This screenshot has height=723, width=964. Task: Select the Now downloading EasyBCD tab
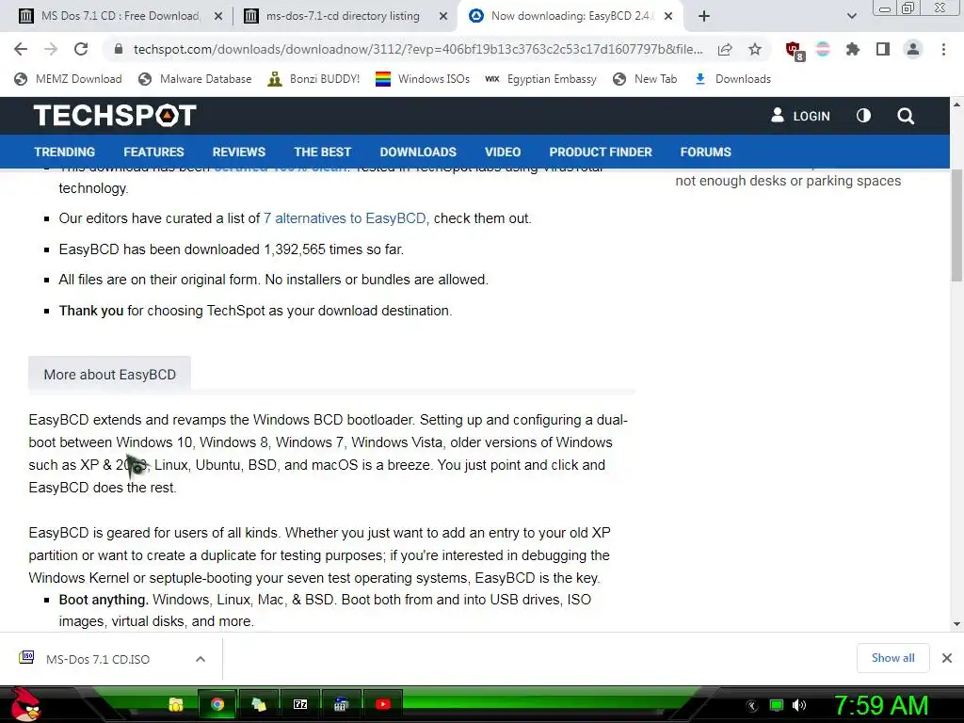pos(569,16)
